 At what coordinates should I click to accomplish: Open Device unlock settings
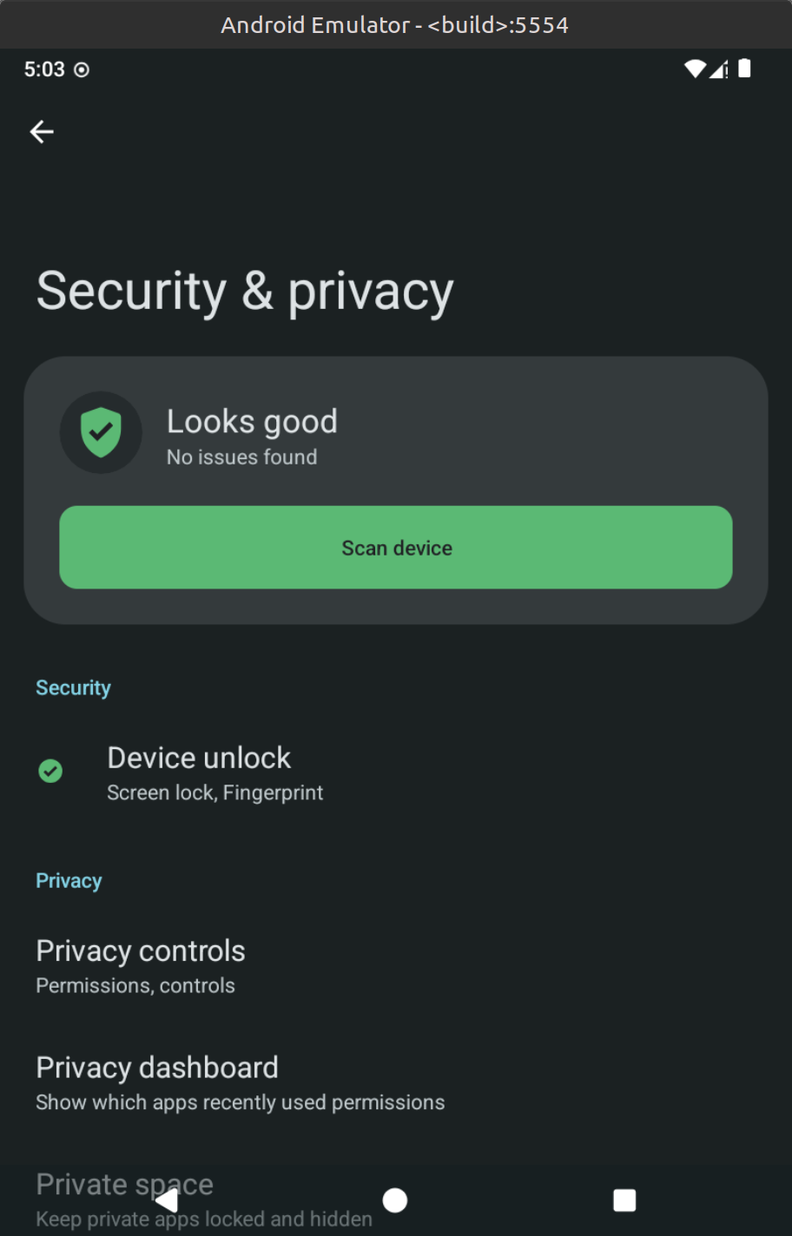coord(200,772)
